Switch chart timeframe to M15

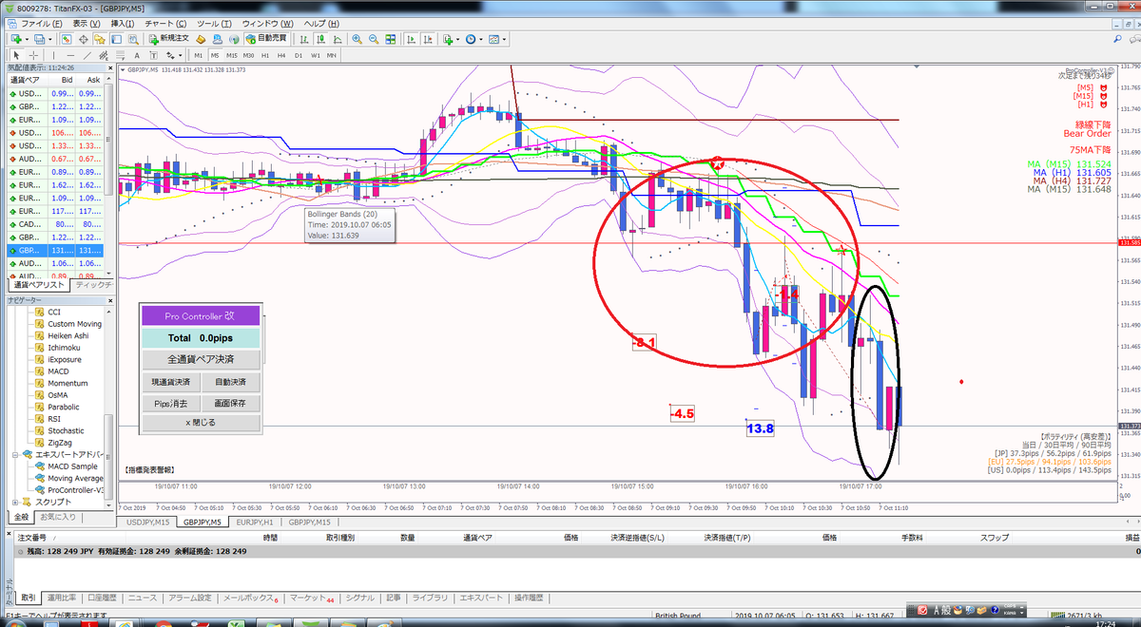(231, 55)
